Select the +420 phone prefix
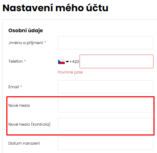 coord(74,62)
